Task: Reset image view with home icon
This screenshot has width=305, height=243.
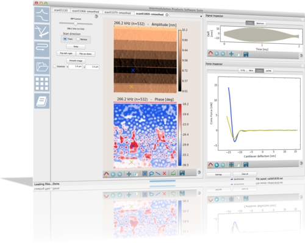Action: point(106,174)
